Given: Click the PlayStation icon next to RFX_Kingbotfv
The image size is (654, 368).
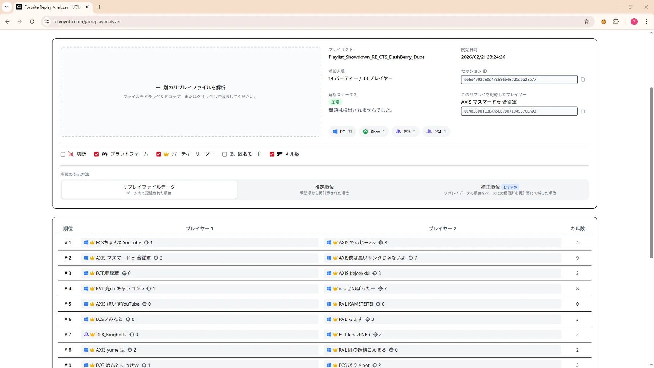Looking at the screenshot, I should (86, 335).
